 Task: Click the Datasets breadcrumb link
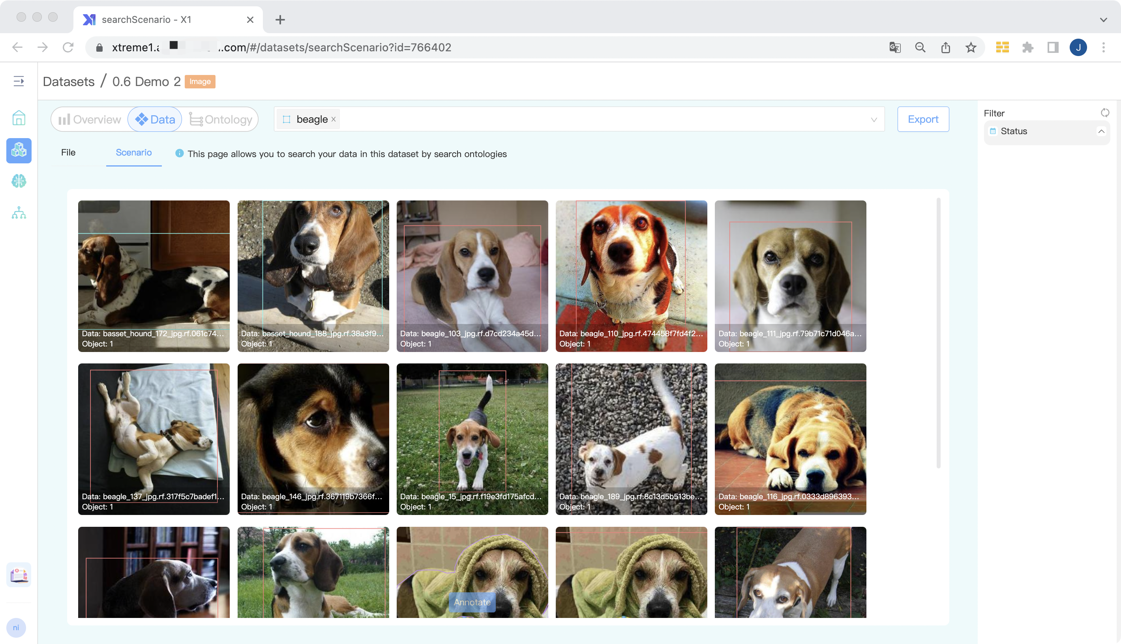69,82
